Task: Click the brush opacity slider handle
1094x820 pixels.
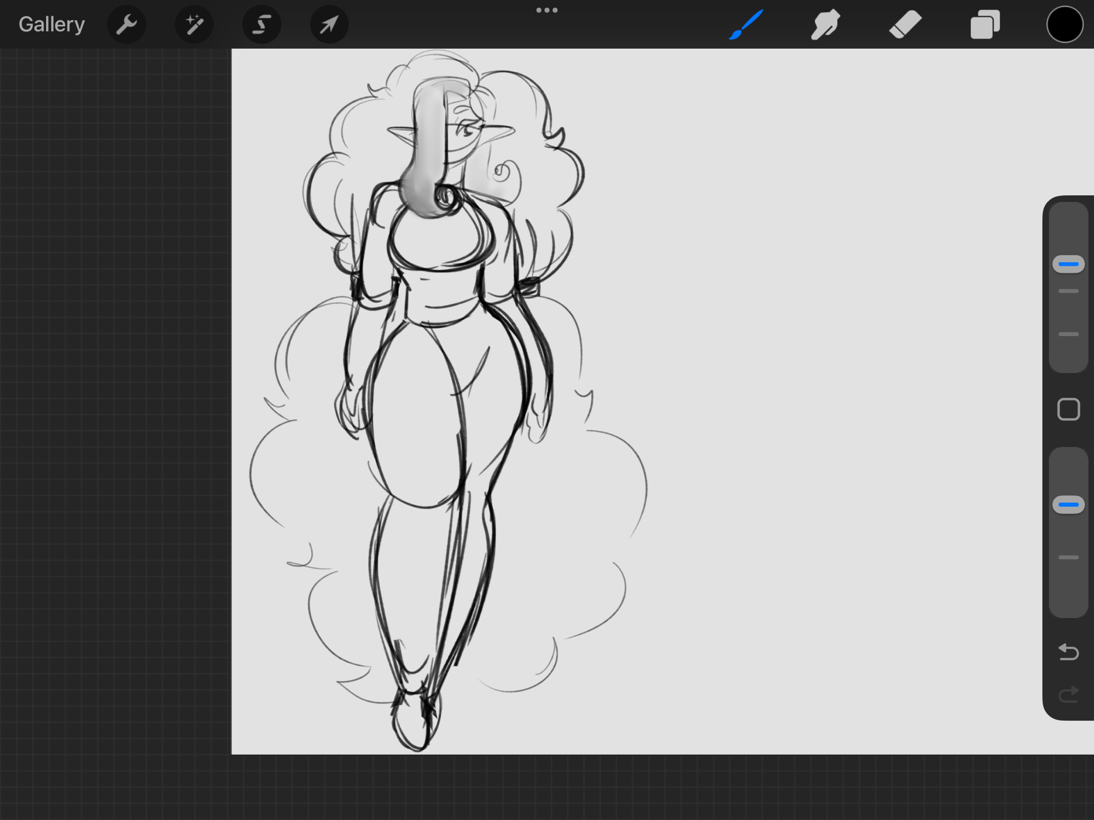Action: (1068, 505)
